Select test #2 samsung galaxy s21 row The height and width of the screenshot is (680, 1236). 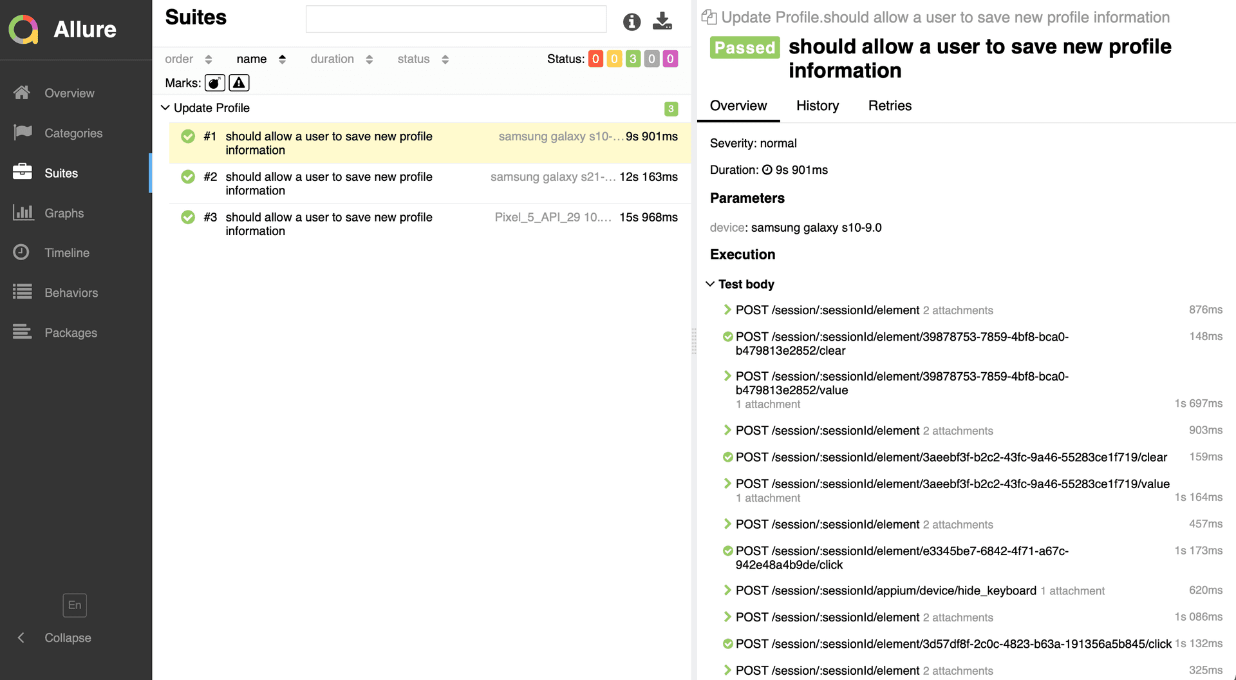(430, 184)
